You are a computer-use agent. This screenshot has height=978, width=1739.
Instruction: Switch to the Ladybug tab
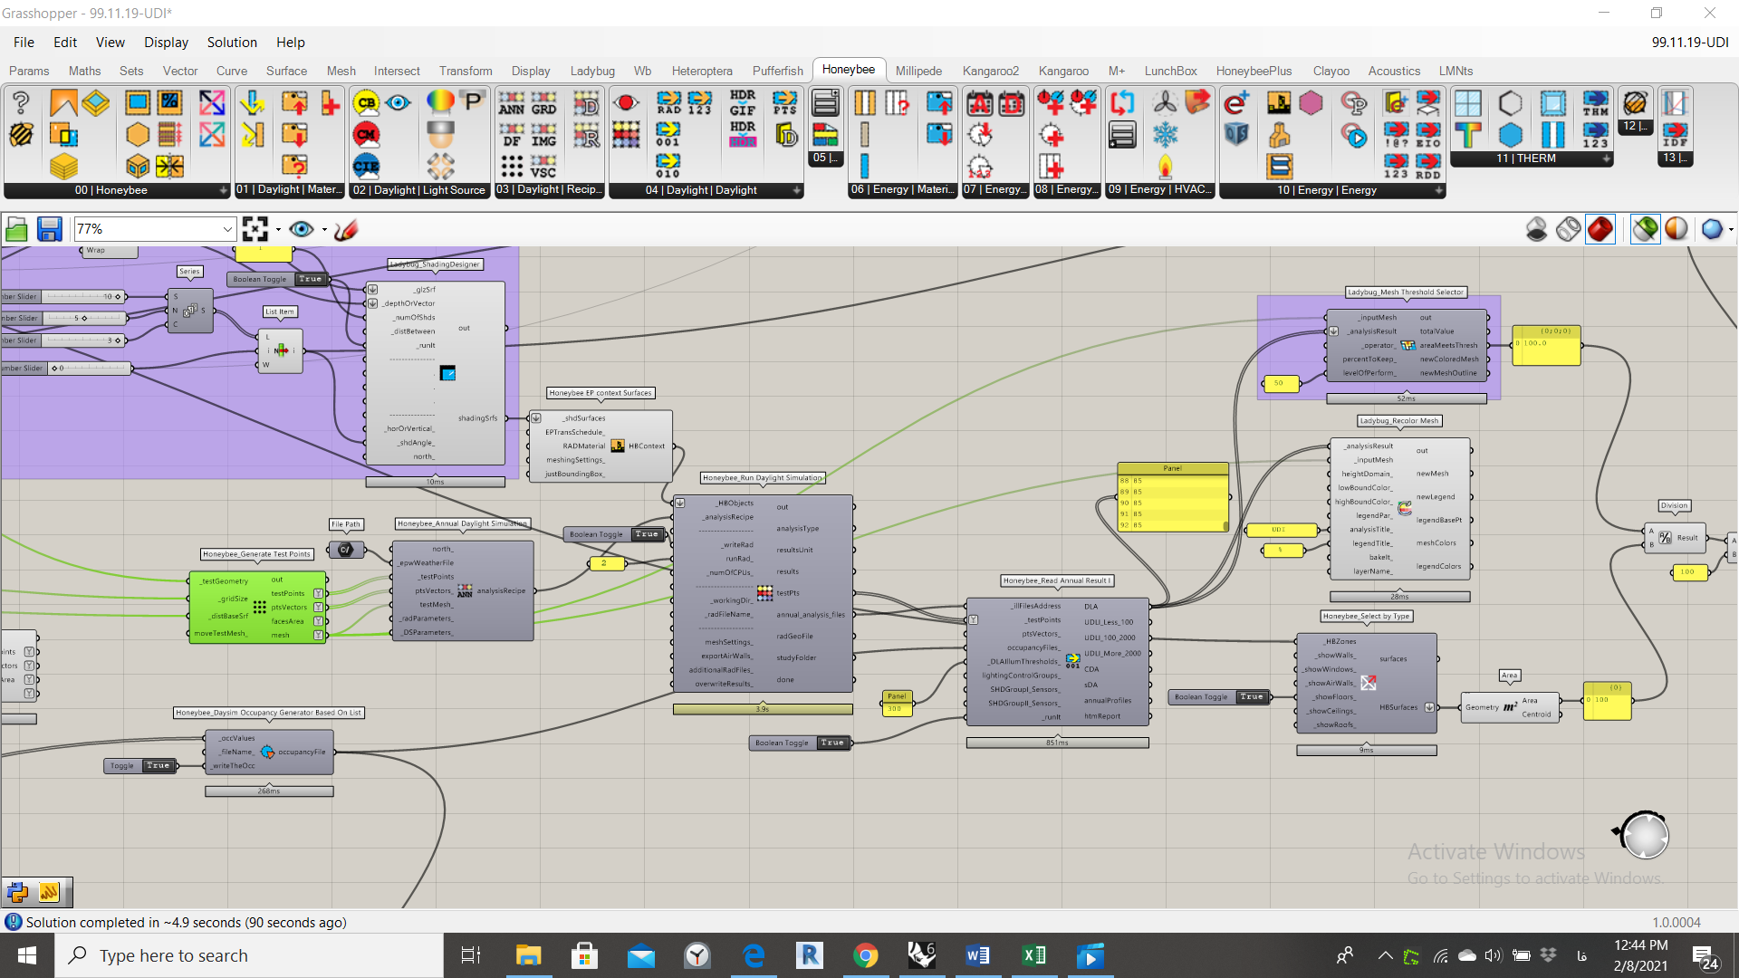point(592,71)
